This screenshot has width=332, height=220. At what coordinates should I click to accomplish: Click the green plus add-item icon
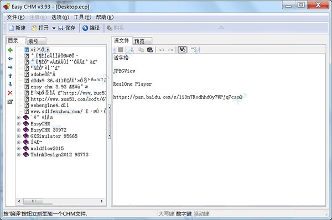(x=10, y=50)
